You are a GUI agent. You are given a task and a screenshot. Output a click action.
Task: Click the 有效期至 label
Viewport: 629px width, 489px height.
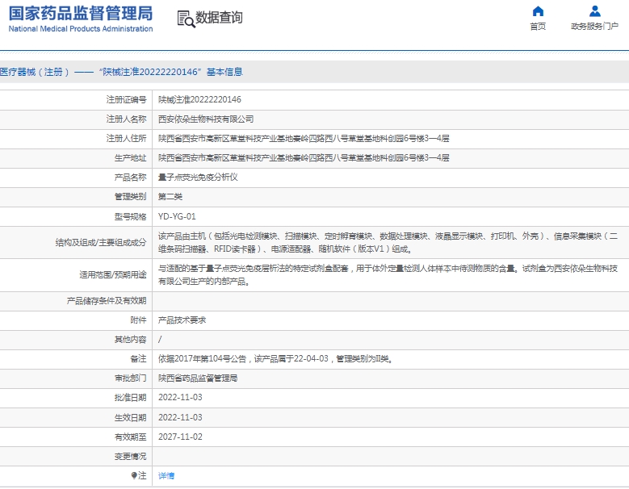[x=130, y=437]
